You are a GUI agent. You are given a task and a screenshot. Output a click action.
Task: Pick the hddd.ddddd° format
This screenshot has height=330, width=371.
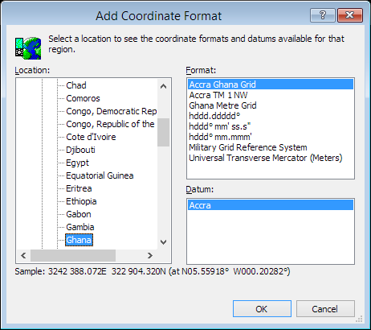click(x=271, y=116)
